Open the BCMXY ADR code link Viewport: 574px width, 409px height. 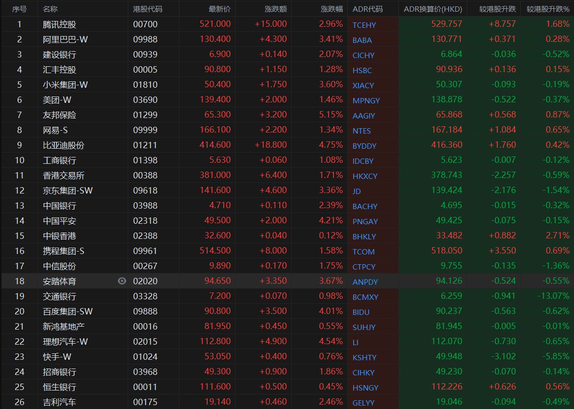point(365,297)
